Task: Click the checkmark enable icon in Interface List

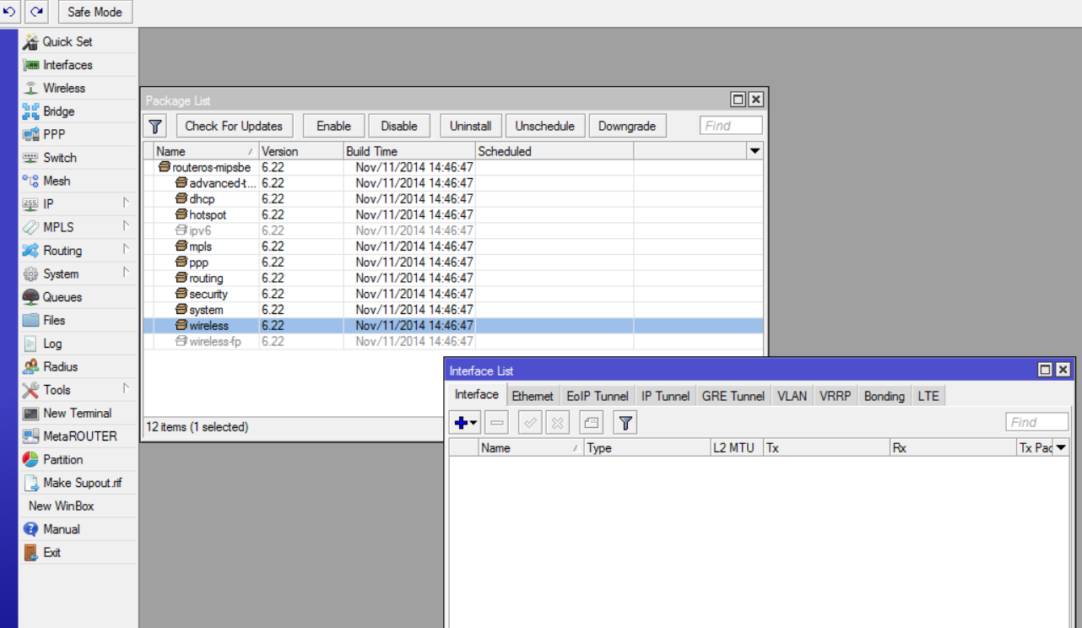Action: [x=530, y=423]
